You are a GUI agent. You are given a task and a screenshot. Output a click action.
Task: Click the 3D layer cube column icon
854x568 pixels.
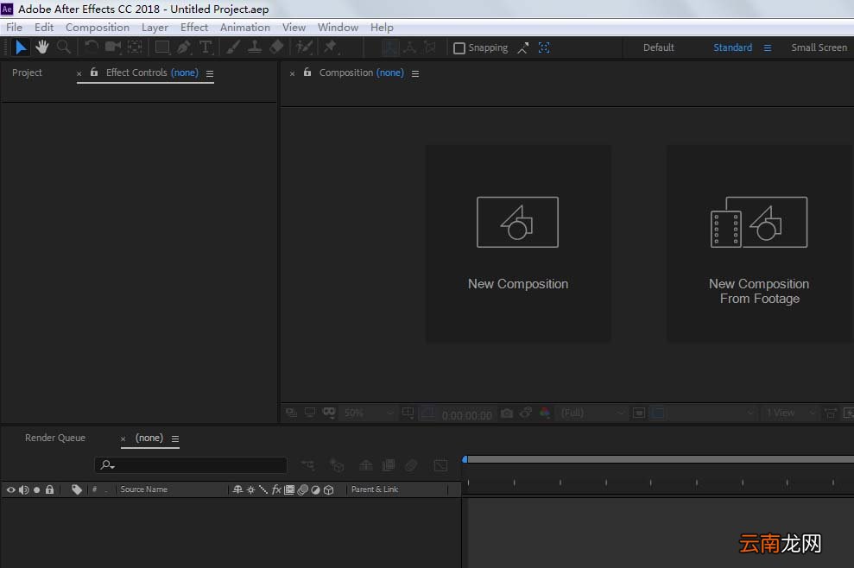click(x=328, y=489)
